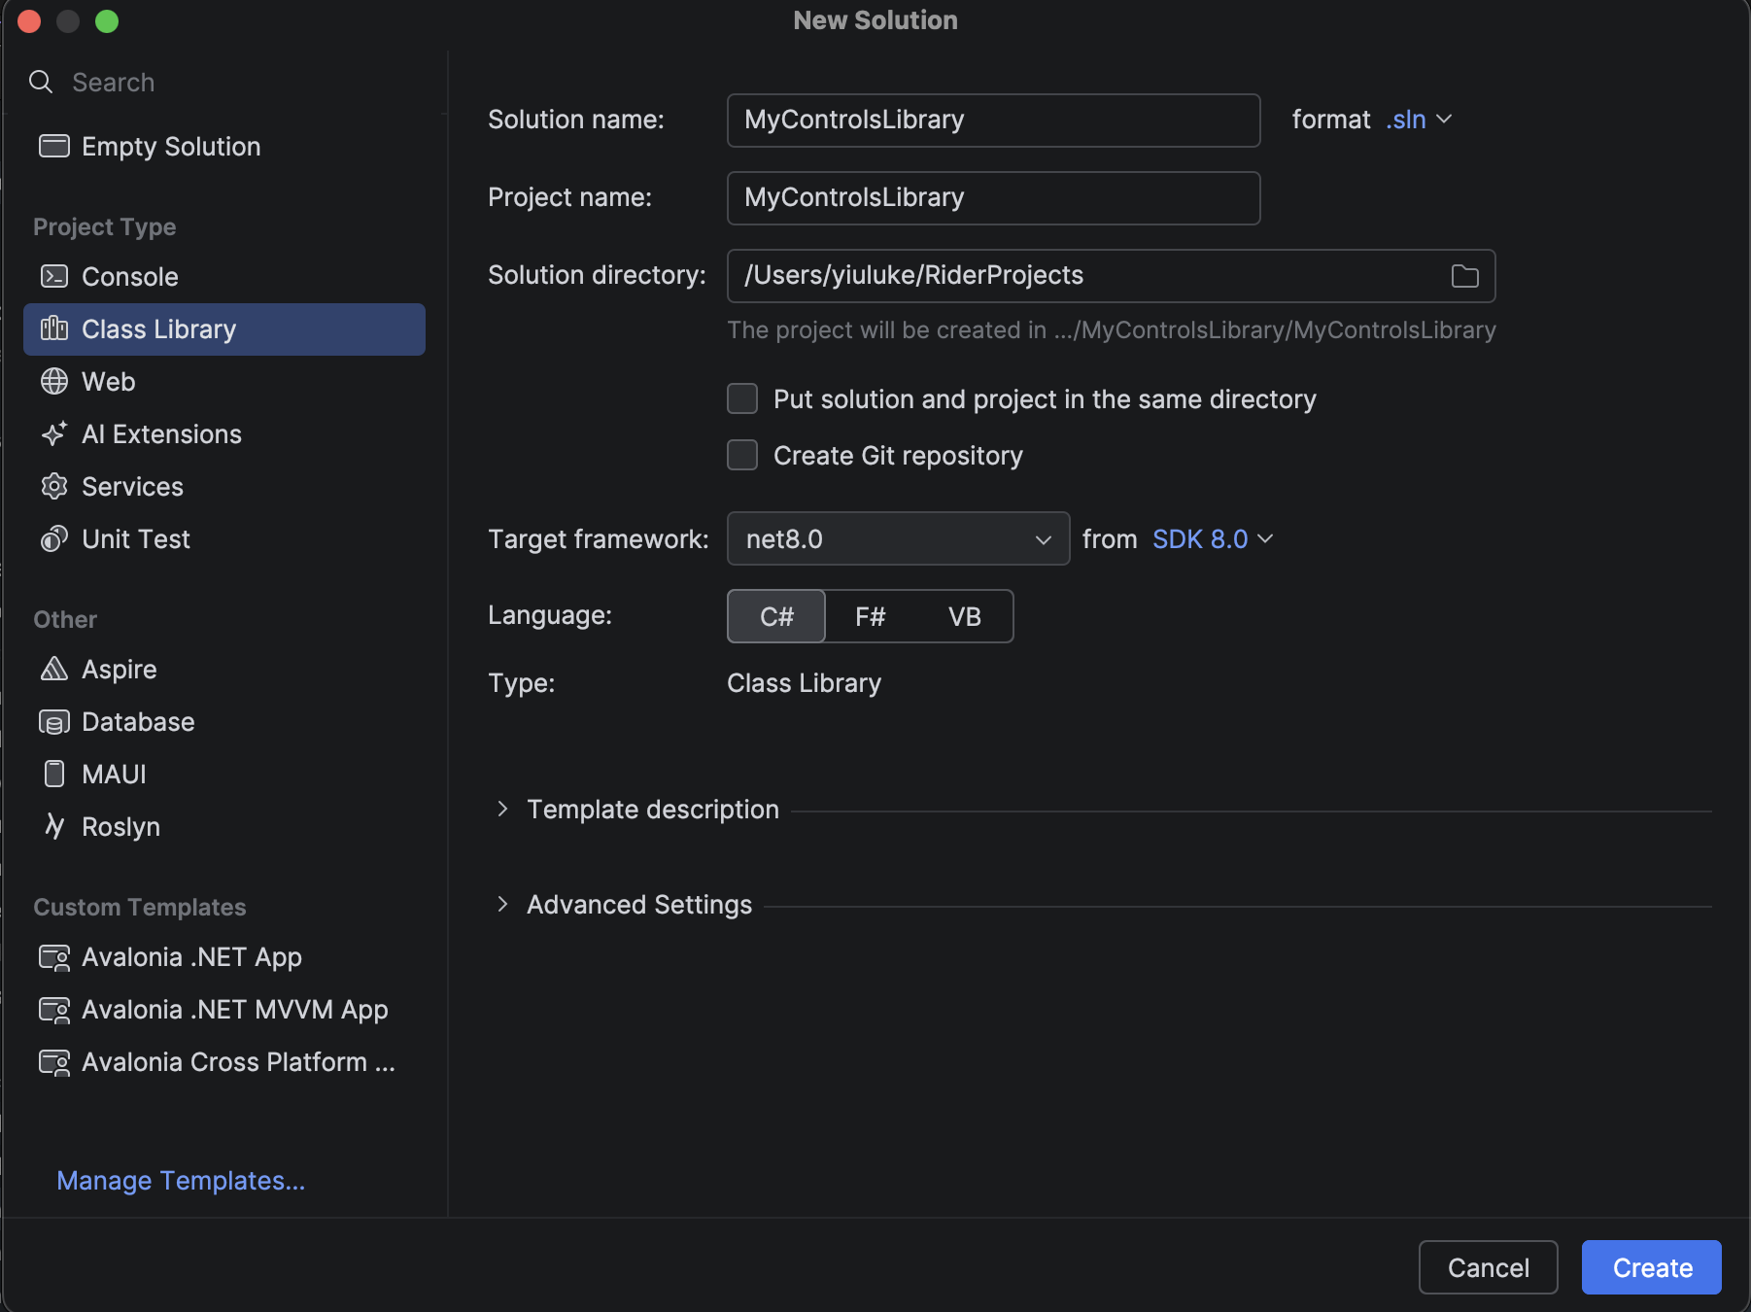This screenshot has width=1751, height=1312.
Task: Open the .sln format dropdown
Action: point(1419,120)
